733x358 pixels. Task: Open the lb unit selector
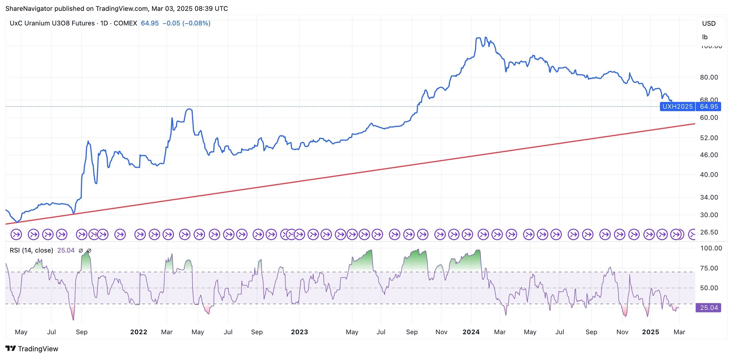coord(705,37)
